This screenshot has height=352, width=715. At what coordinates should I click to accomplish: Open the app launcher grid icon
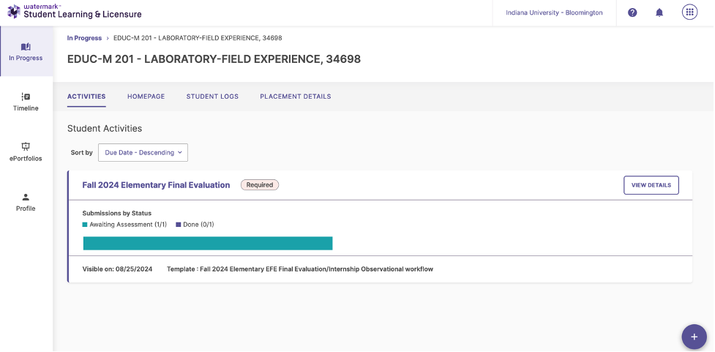point(689,12)
